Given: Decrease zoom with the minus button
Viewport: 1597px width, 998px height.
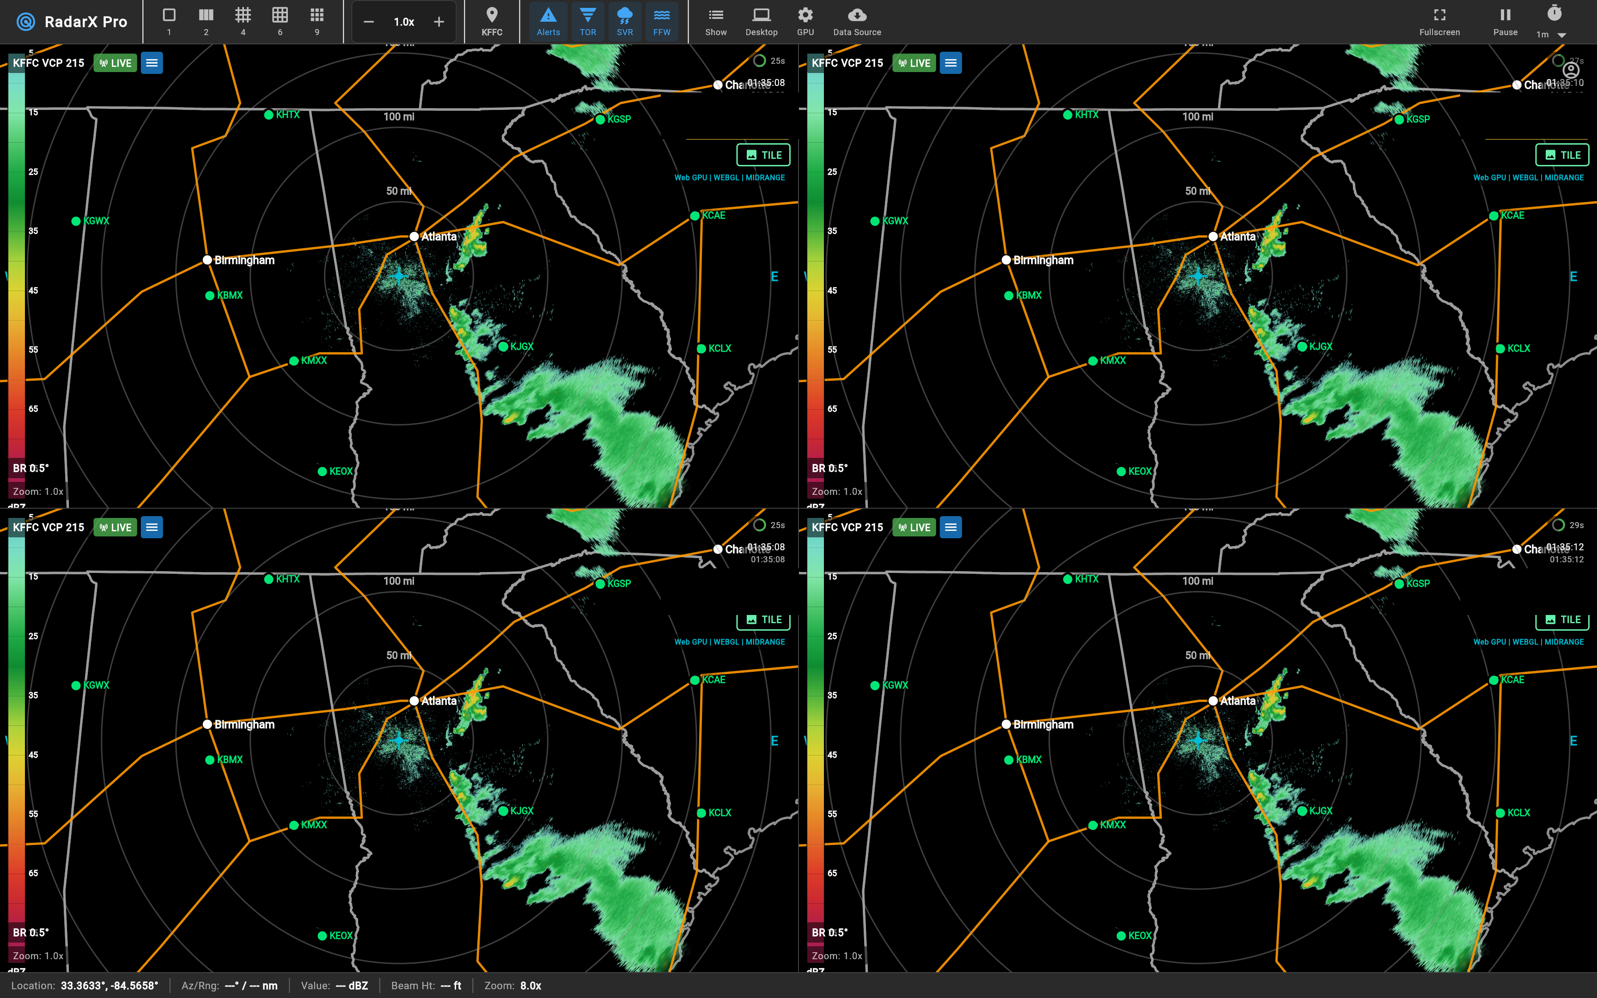Looking at the screenshot, I should (369, 22).
